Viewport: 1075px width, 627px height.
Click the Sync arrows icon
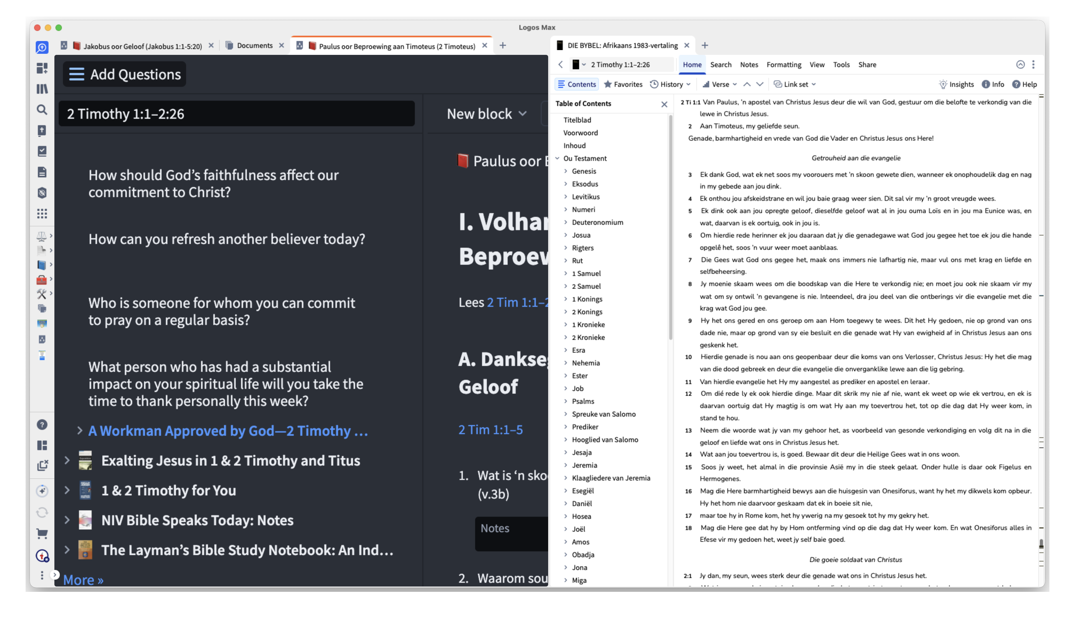tap(42, 512)
